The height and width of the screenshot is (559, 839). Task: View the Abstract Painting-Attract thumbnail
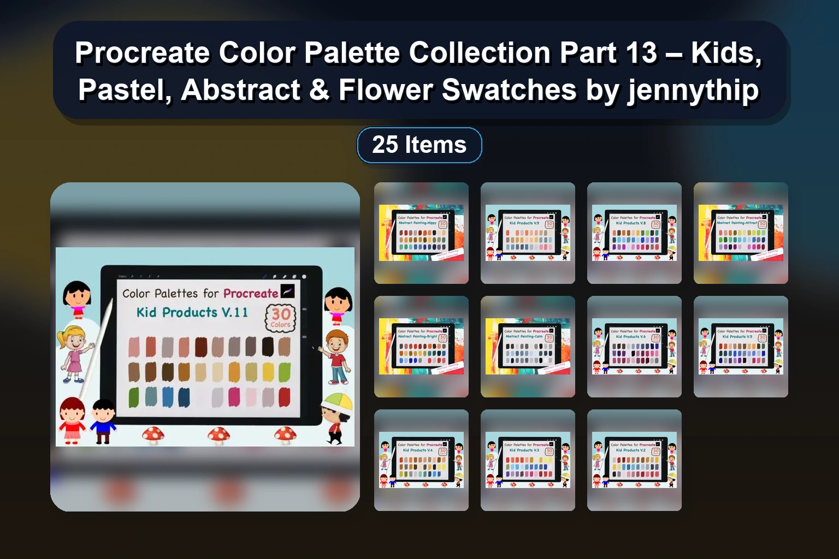741,233
